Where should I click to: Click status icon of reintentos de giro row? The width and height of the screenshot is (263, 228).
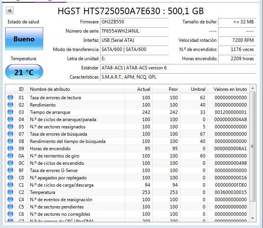pos(10,156)
